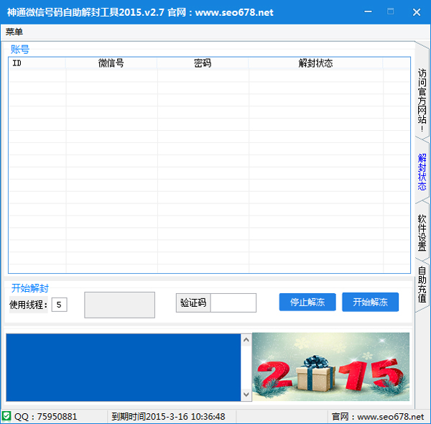
Task: Click inside the blue log text area
Action: coord(124,367)
